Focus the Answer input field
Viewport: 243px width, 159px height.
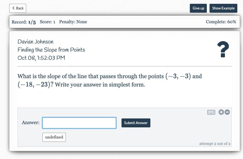(x=79, y=123)
